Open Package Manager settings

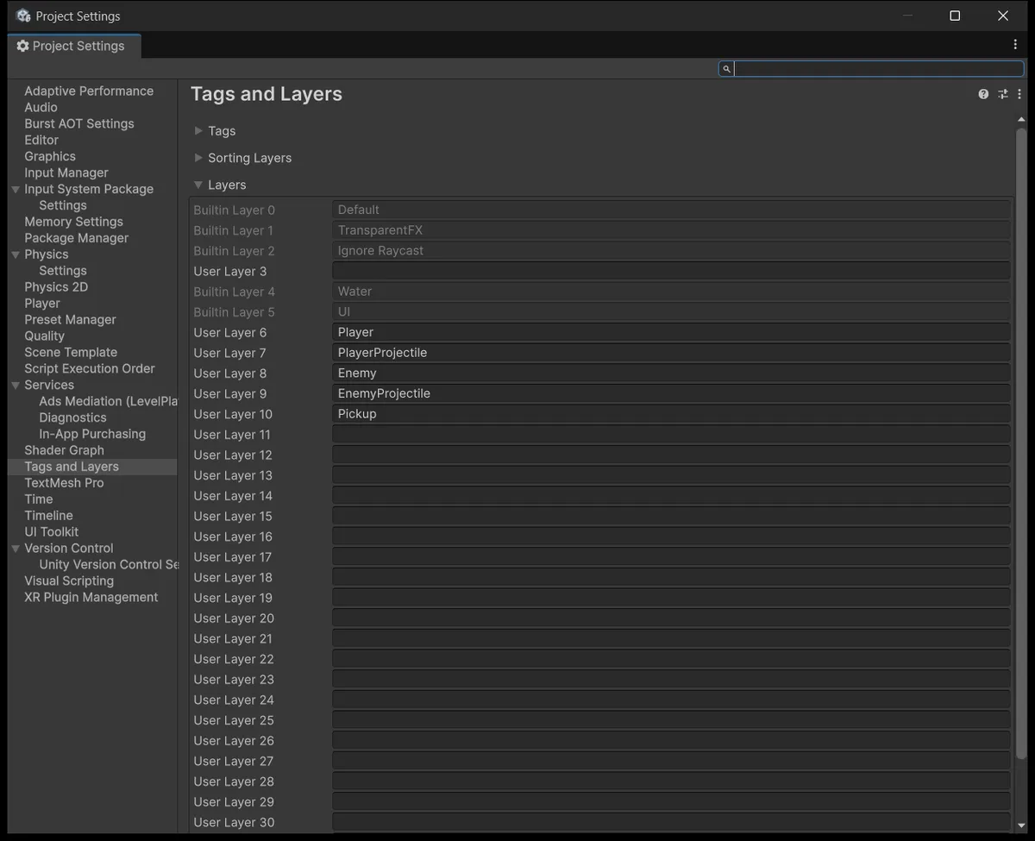point(76,238)
